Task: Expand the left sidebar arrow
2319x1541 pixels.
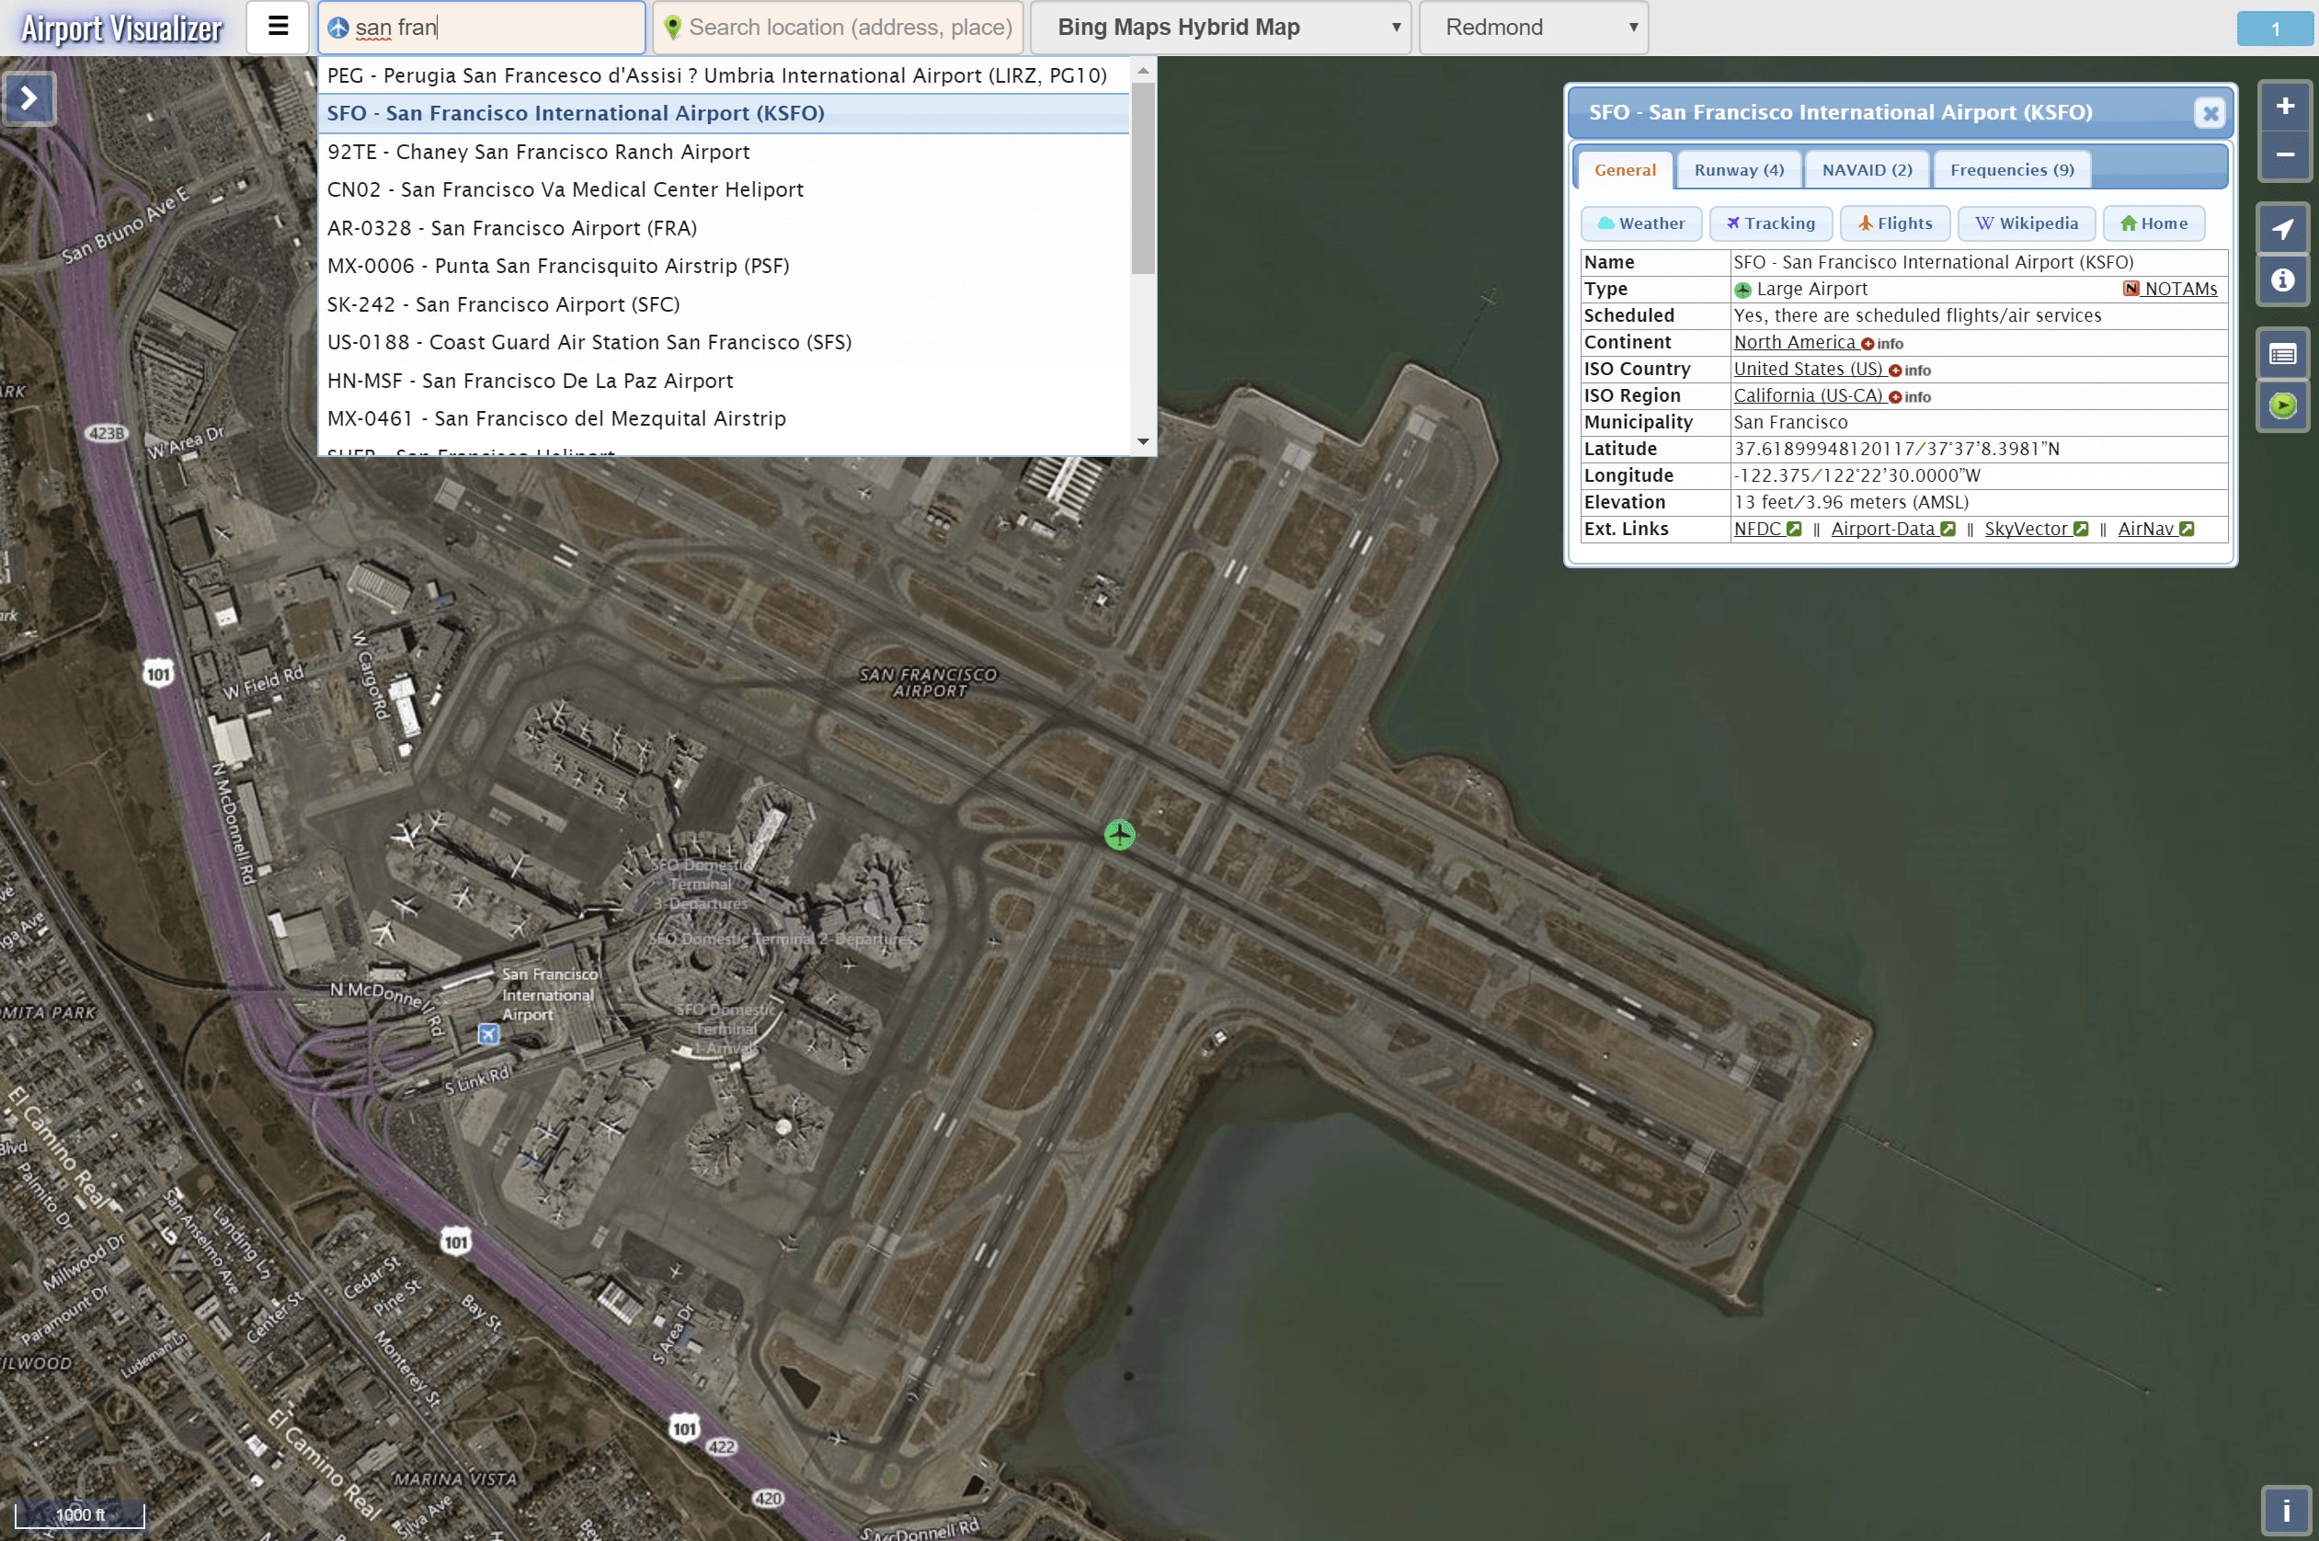Action: (29, 98)
